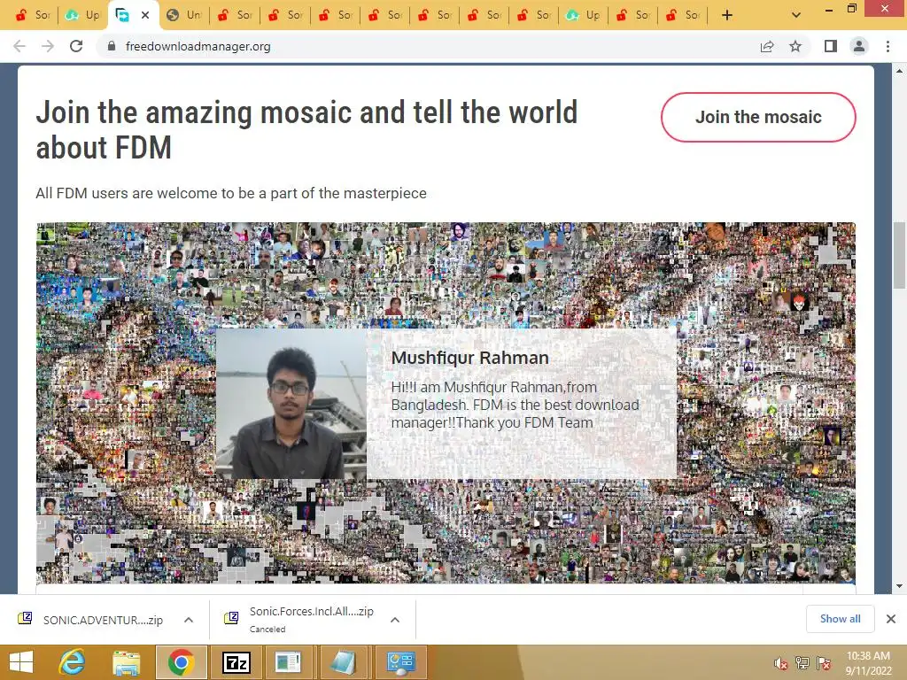Click Mushfiqur Rahman's enlarged mosaic photo
This screenshot has width=907, height=680.
click(x=291, y=404)
